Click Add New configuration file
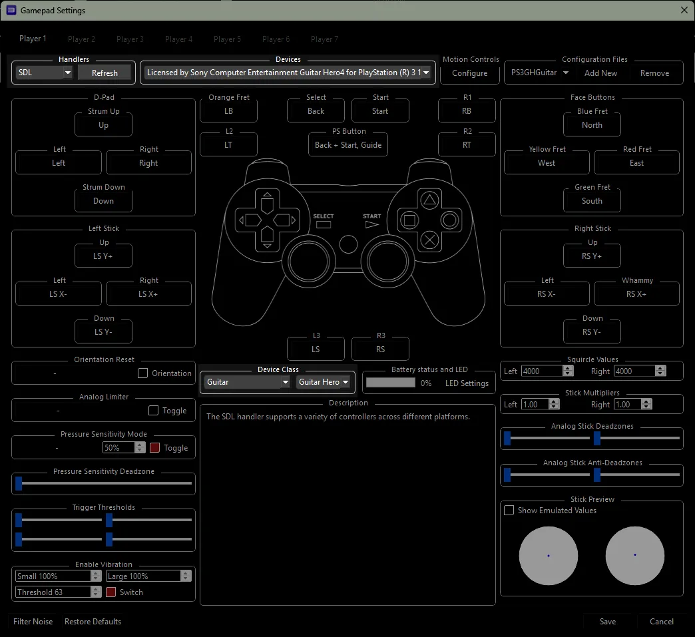 pos(600,73)
